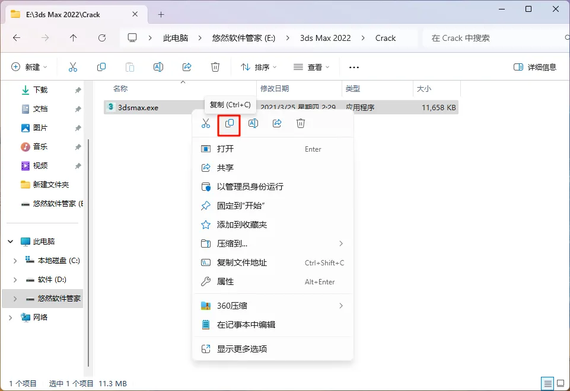Go back with the left arrow

click(x=17, y=38)
